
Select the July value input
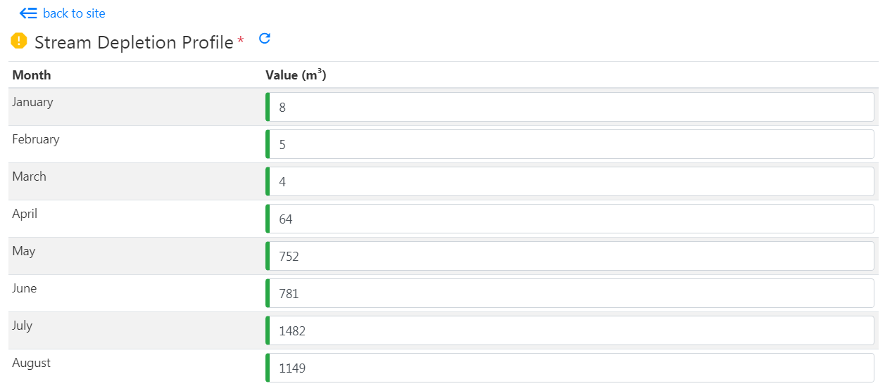click(x=570, y=331)
